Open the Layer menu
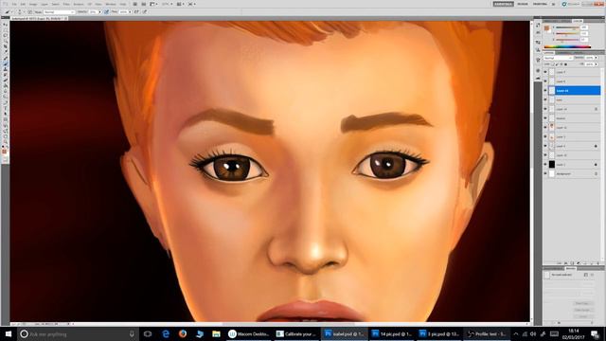 (45, 4)
